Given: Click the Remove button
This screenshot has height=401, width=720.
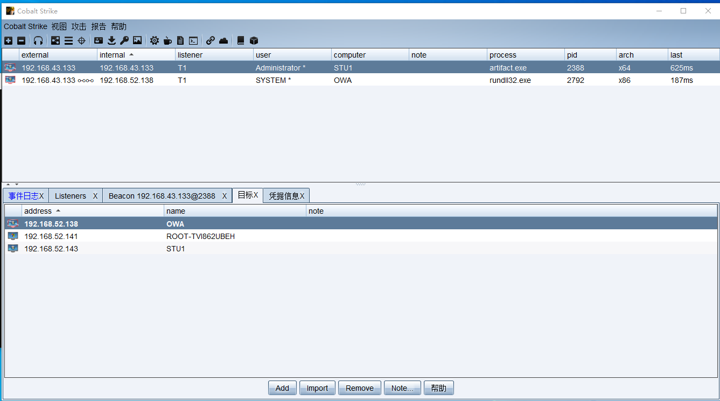Looking at the screenshot, I should click(360, 388).
